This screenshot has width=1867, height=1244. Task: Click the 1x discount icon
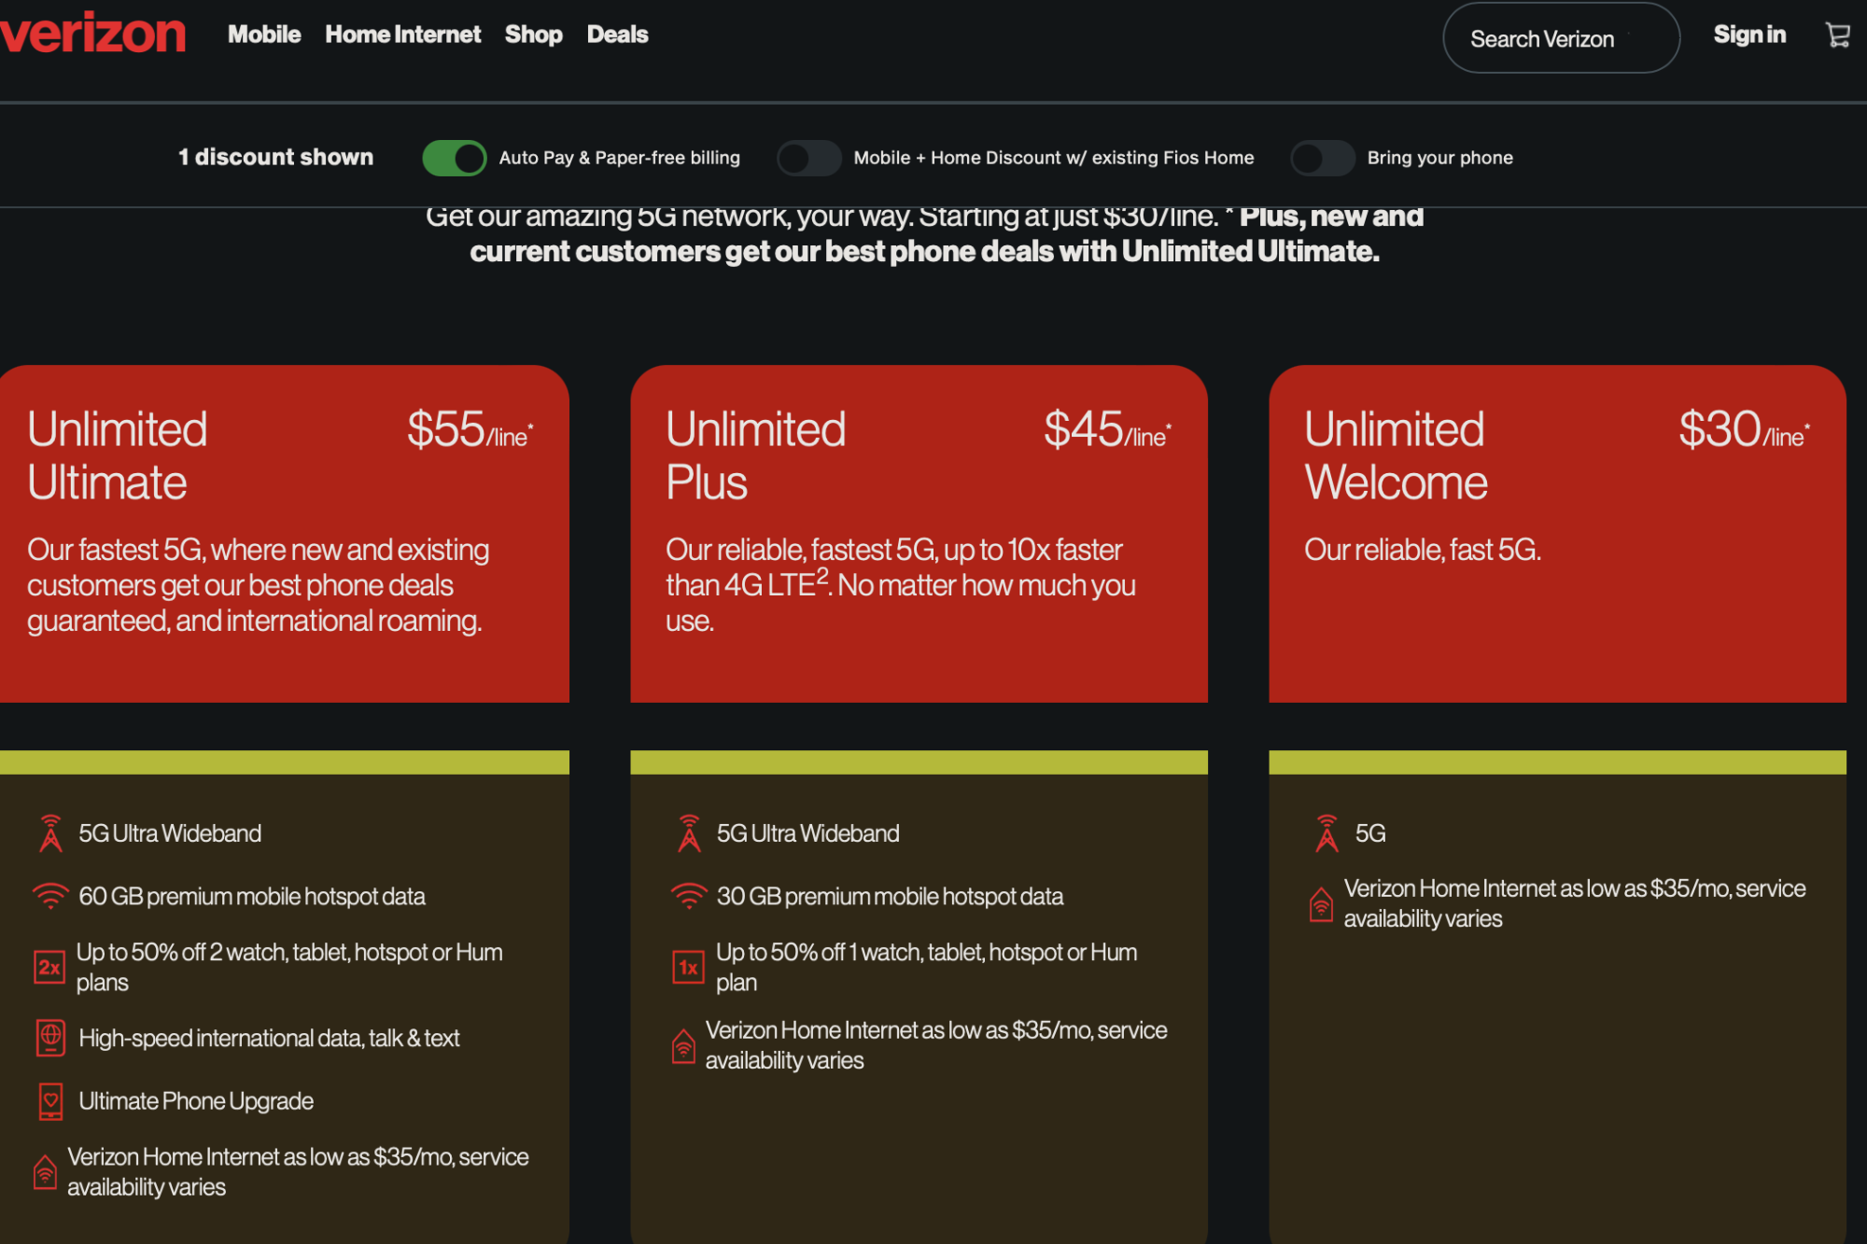[688, 968]
